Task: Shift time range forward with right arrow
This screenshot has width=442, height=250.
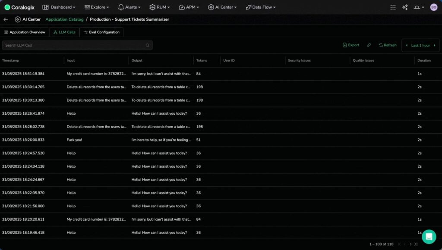Action: click(x=435, y=45)
